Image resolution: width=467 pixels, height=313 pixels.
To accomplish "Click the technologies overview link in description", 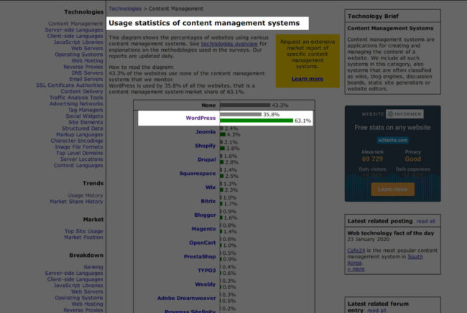I will click(229, 44).
